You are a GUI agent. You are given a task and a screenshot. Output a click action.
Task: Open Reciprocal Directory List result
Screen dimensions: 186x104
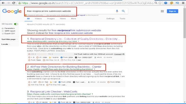[x=75, y=39]
